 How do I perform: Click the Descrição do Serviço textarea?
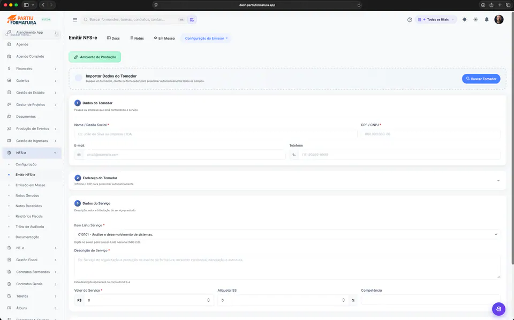click(287, 267)
